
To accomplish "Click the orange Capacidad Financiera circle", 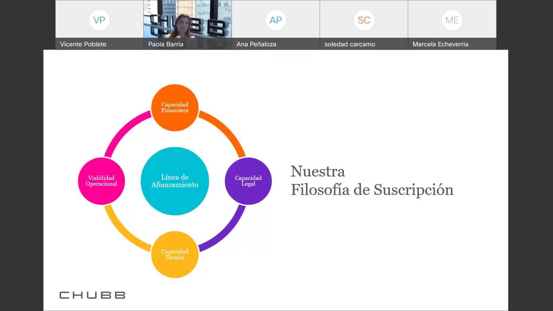I will (x=175, y=108).
